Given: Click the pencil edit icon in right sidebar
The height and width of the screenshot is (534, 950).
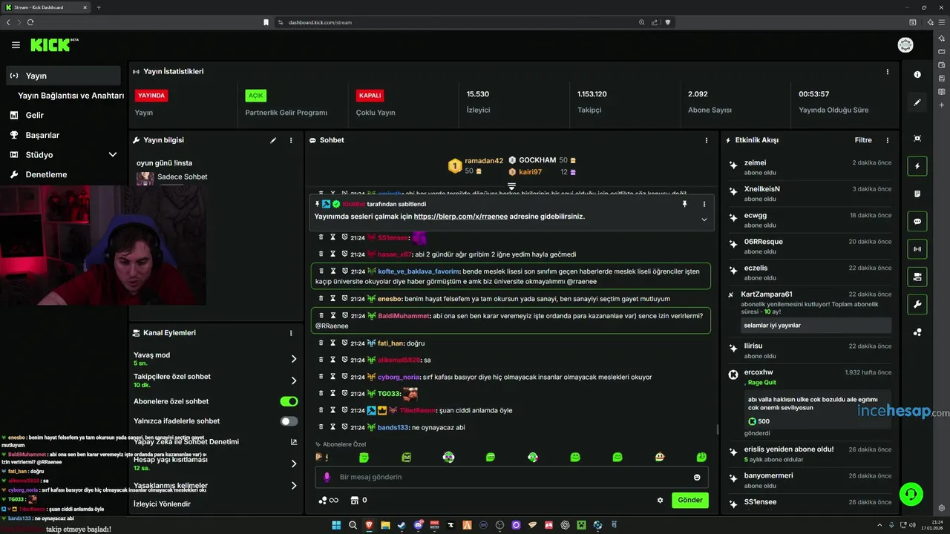Looking at the screenshot, I should pyautogui.click(x=917, y=102).
